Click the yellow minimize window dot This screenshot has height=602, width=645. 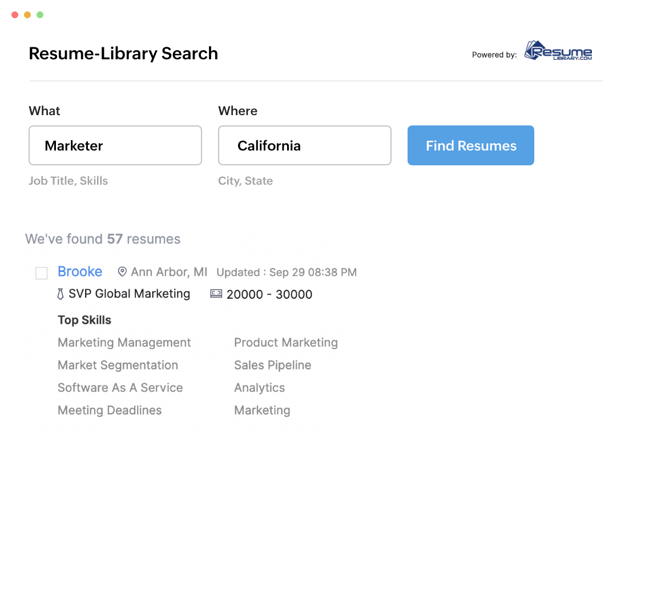tap(27, 15)
